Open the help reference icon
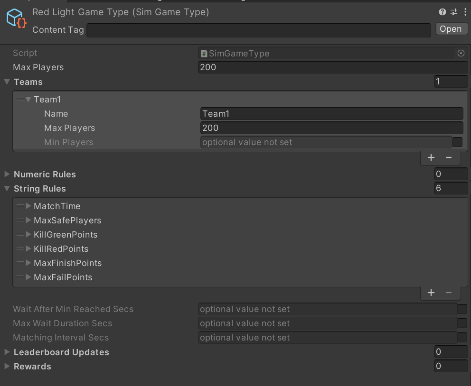Image resolution: width=471 pixels, height=386 pixels. (443, 12)
